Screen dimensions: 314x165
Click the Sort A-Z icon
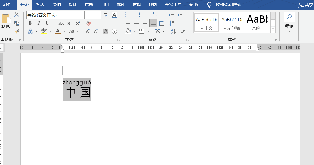173,31
